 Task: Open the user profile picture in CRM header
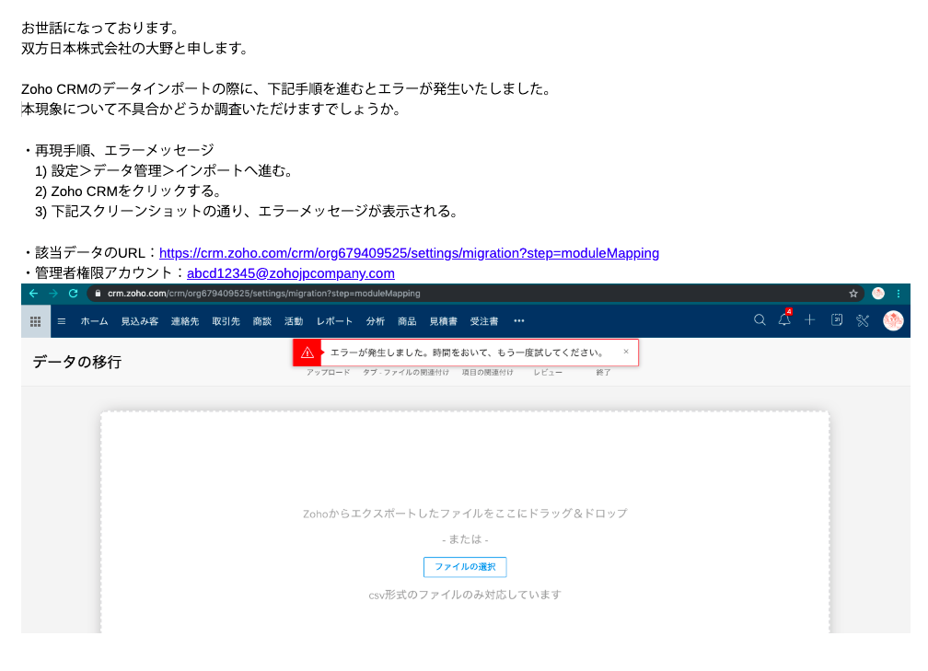893,320
